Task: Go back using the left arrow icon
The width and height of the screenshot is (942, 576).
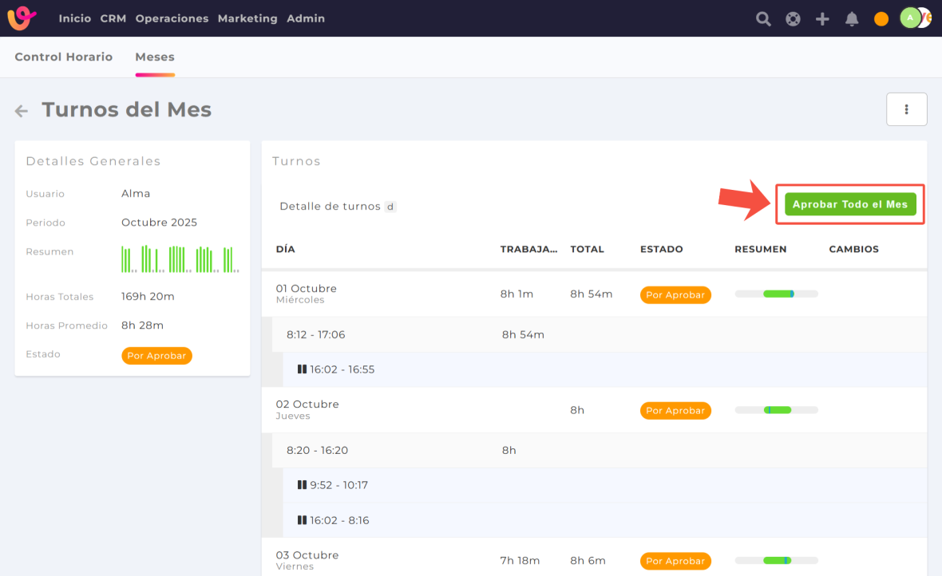Action: tap(22, 111)
